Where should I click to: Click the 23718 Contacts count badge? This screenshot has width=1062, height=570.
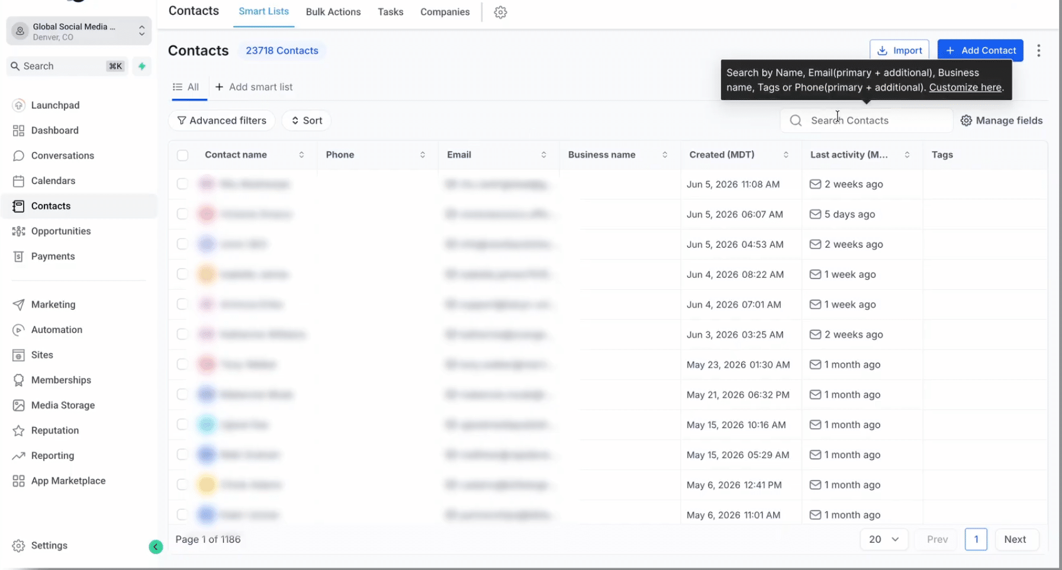(282, 51)
